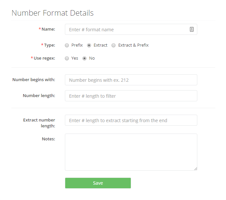
Task: Click the Extract number length input
Action: pyautogui.click(x=131, y=120)
